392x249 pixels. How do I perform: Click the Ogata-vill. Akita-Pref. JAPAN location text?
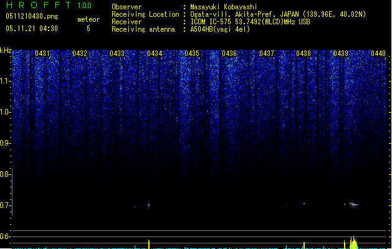(x=278, y=14)
